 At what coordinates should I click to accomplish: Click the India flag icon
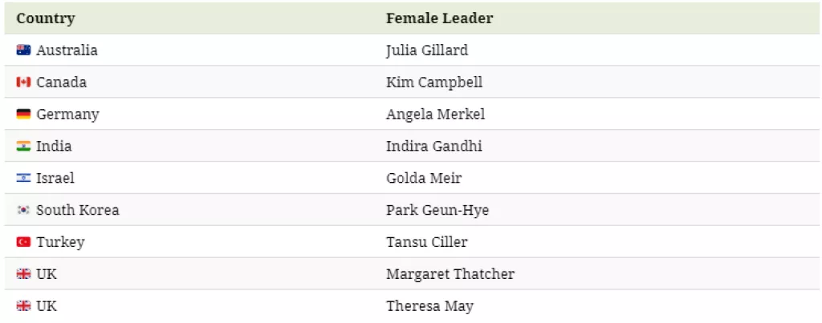click(23, 146)
